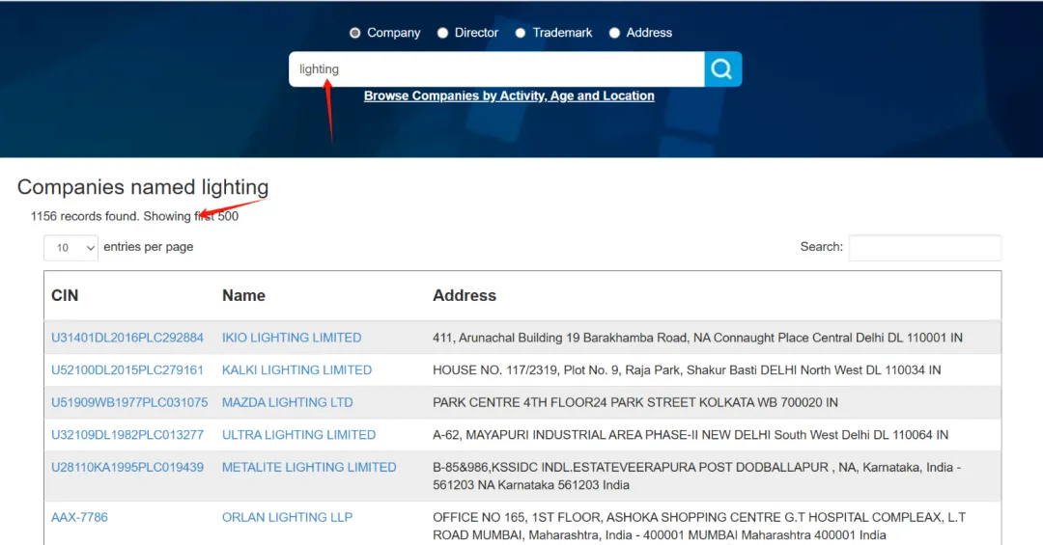Click the address A-62, MAYAPURI INDUSTRIAL AREA PHASE-II

(691, 435)
